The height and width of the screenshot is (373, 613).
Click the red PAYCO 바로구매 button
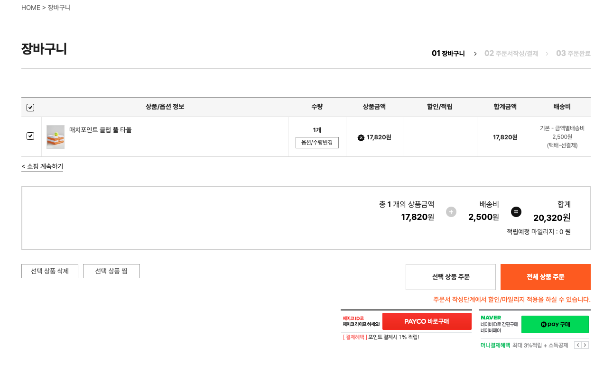click(x=427, y=321)
